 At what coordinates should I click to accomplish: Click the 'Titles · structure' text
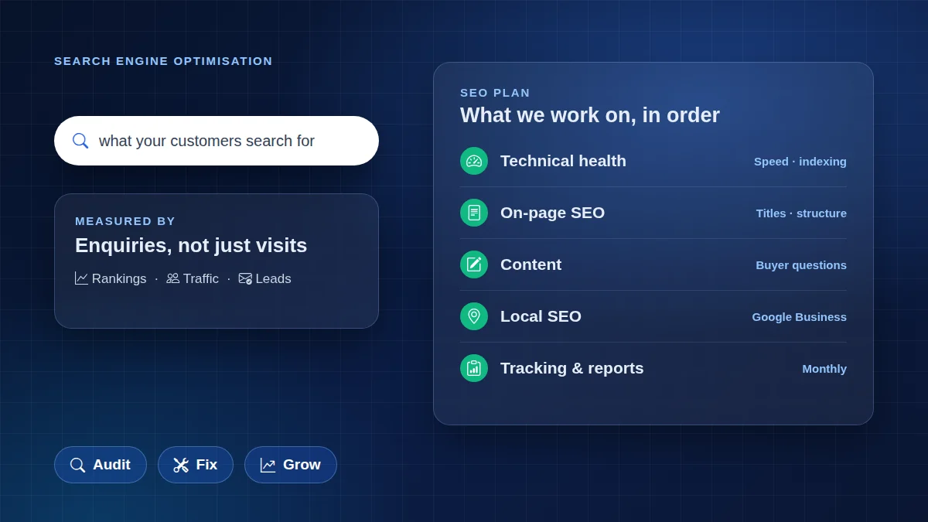[x=801, y=213]
